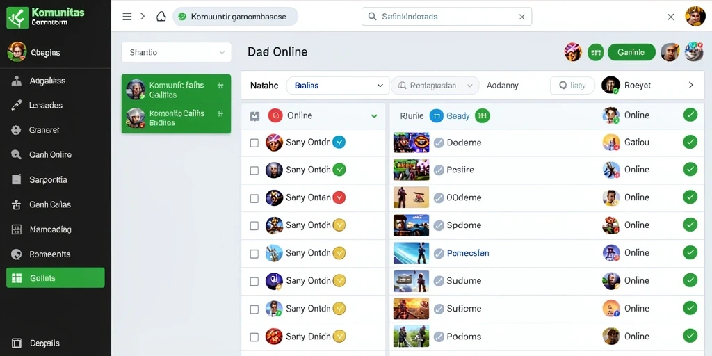Expand the Online column header chevron
The image size is (712, 356).
click(x=374, y=116)
